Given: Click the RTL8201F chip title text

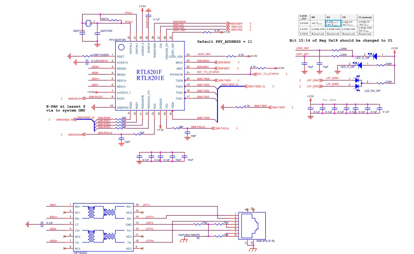Looking at the screenshot, I should (149, 72).
